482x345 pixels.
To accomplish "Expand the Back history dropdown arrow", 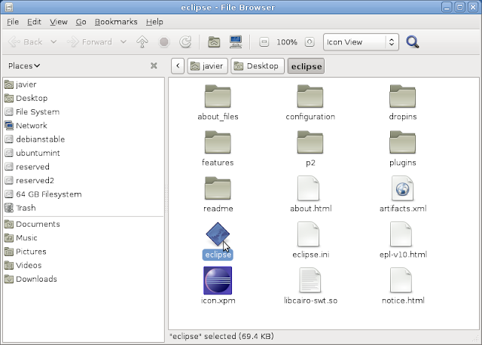I will click(x=53, y=41).
